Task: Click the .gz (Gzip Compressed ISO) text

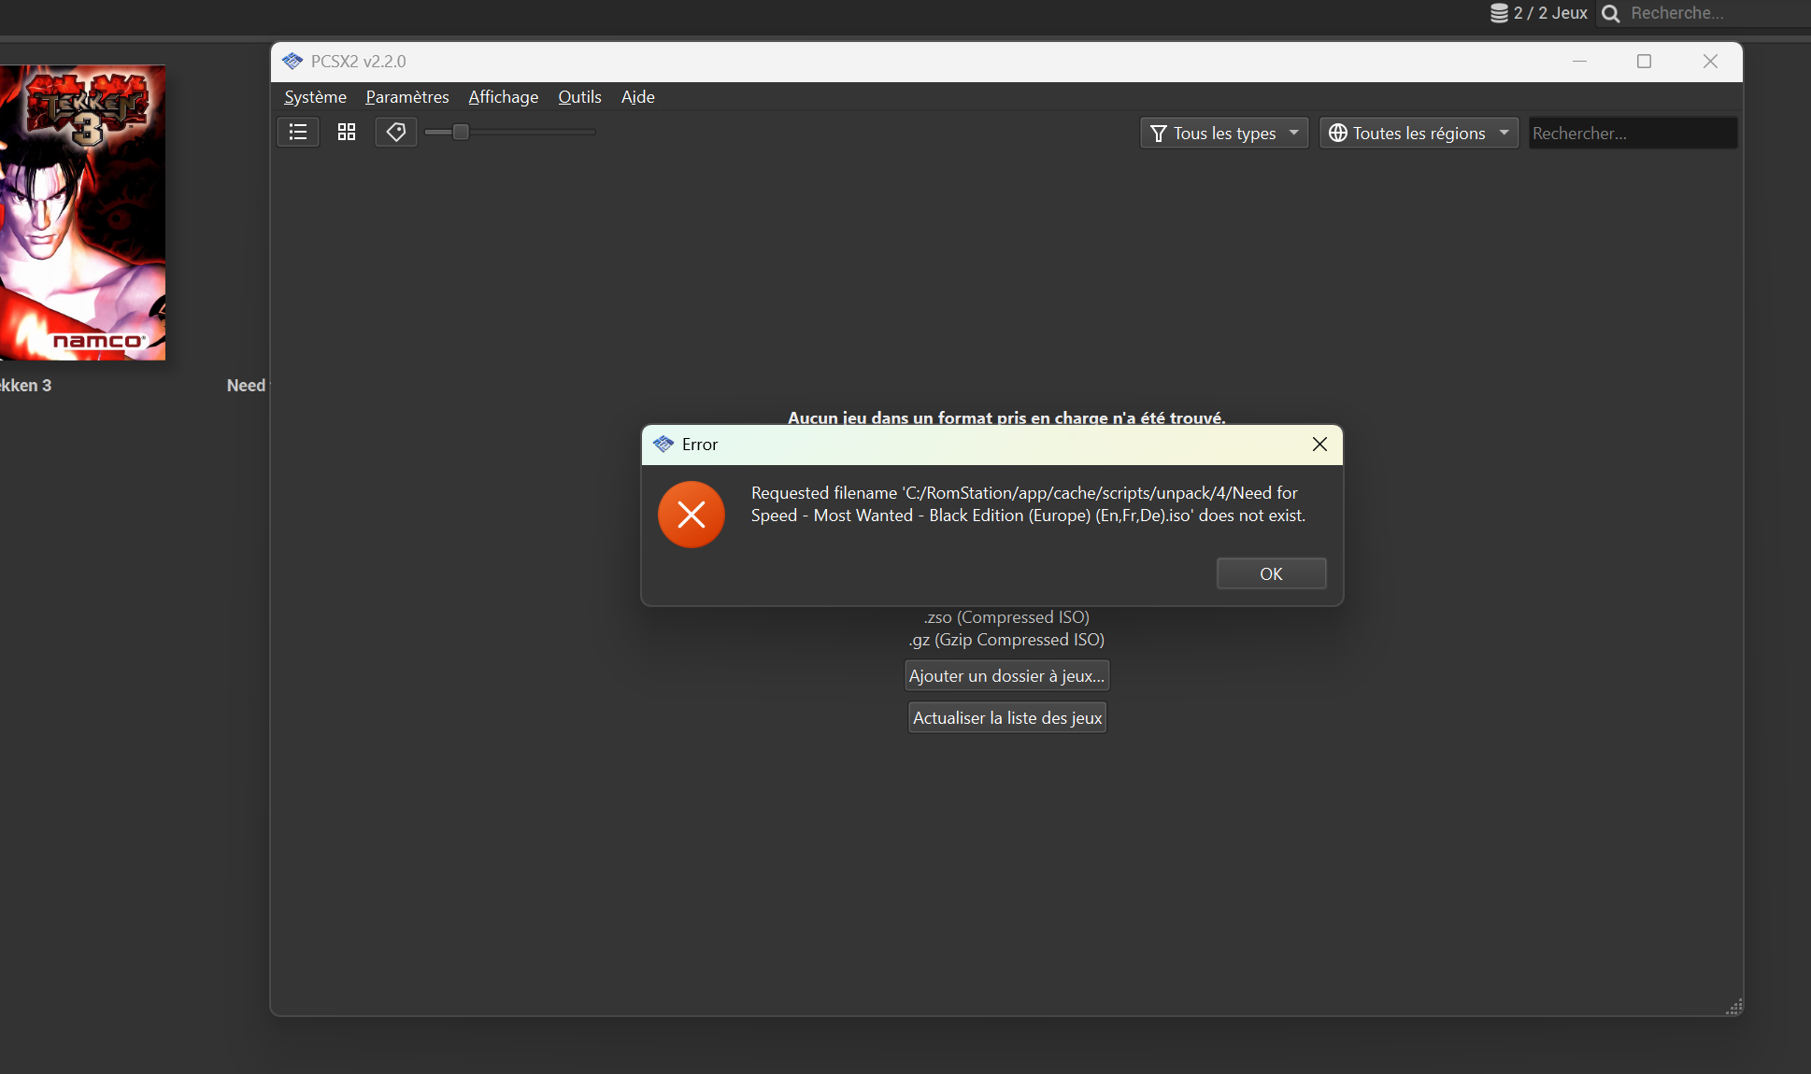Action: pyautogui.click(x=1006, y=640)
